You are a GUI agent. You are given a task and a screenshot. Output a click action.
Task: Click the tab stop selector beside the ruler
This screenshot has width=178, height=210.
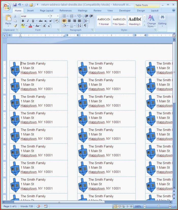5,35
